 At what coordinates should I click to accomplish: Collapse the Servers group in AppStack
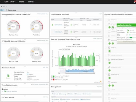coord(106,40)
